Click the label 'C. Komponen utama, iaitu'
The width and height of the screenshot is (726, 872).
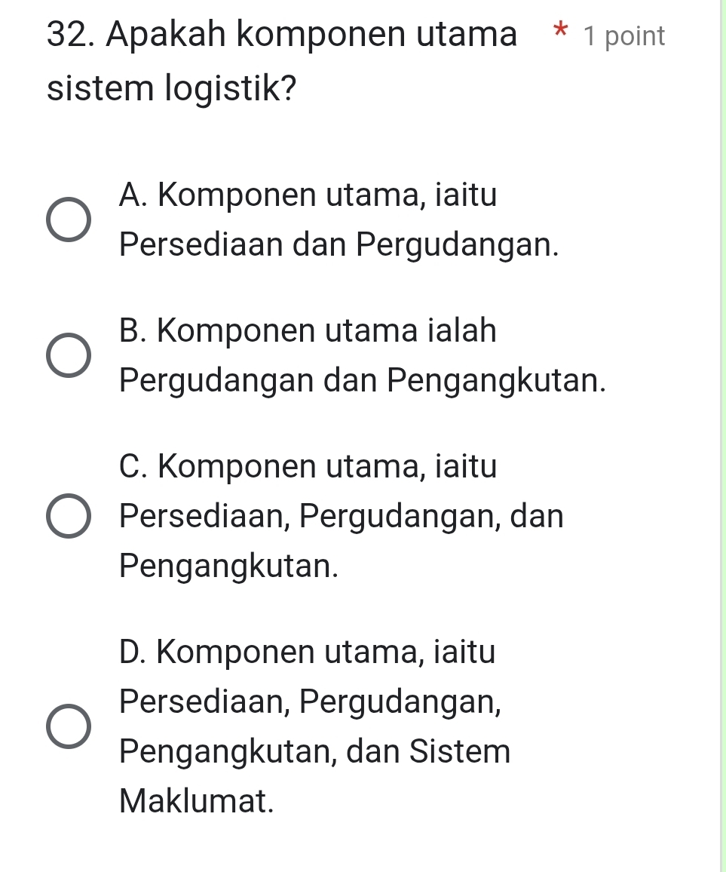pyautogui.click(x=308, y=466)
